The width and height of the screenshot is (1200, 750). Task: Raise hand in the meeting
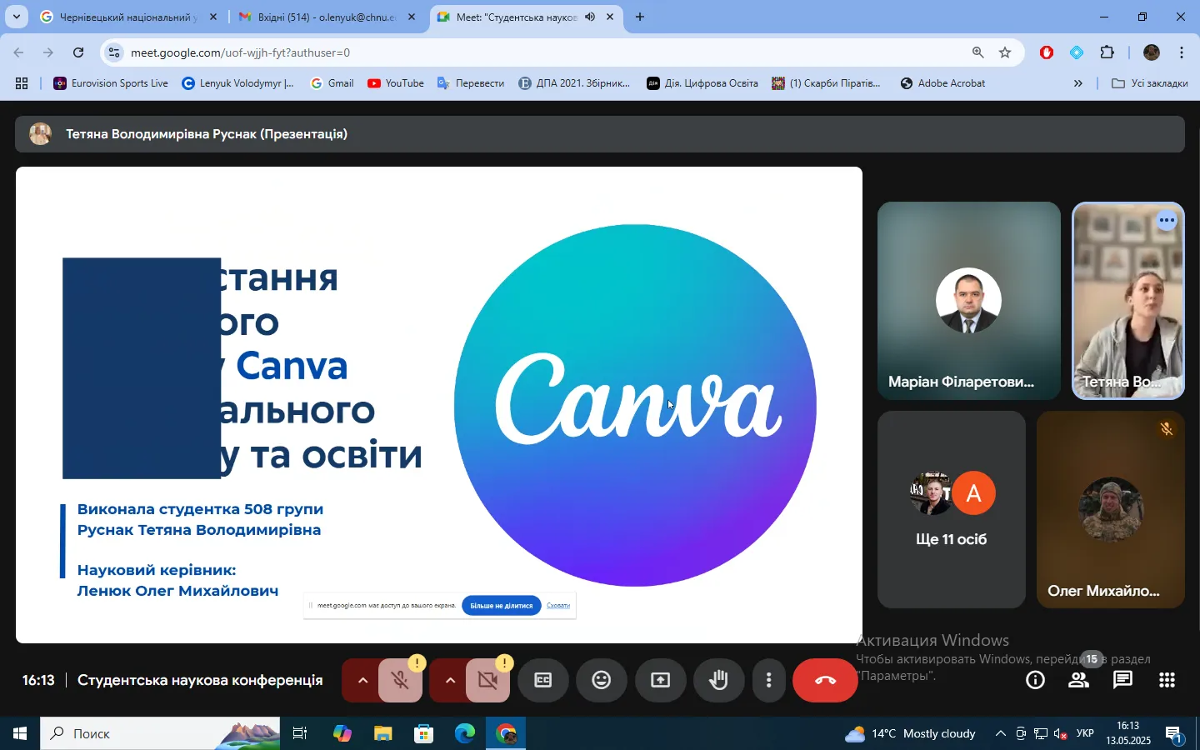[718, 681]
